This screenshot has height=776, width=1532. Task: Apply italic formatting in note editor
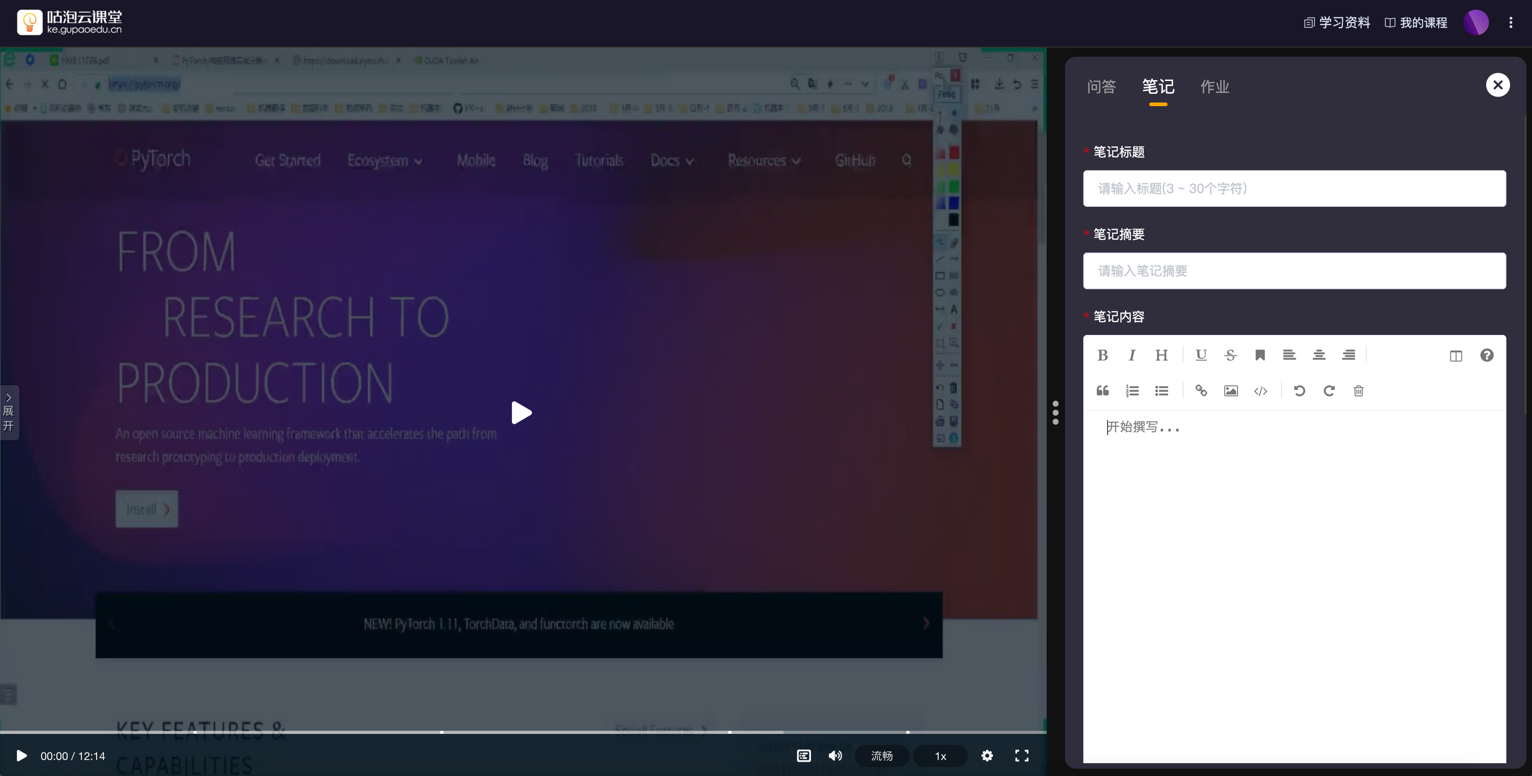tap(1132, 356)
